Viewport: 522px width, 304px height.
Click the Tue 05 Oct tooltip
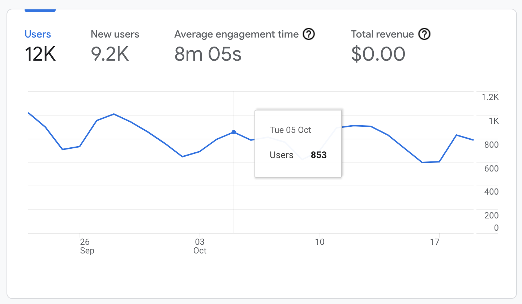(x=290, y=130)
